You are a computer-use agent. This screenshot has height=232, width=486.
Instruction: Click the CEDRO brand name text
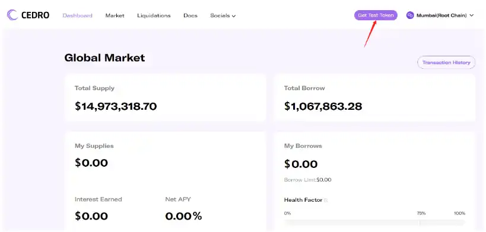coord(36,15)
